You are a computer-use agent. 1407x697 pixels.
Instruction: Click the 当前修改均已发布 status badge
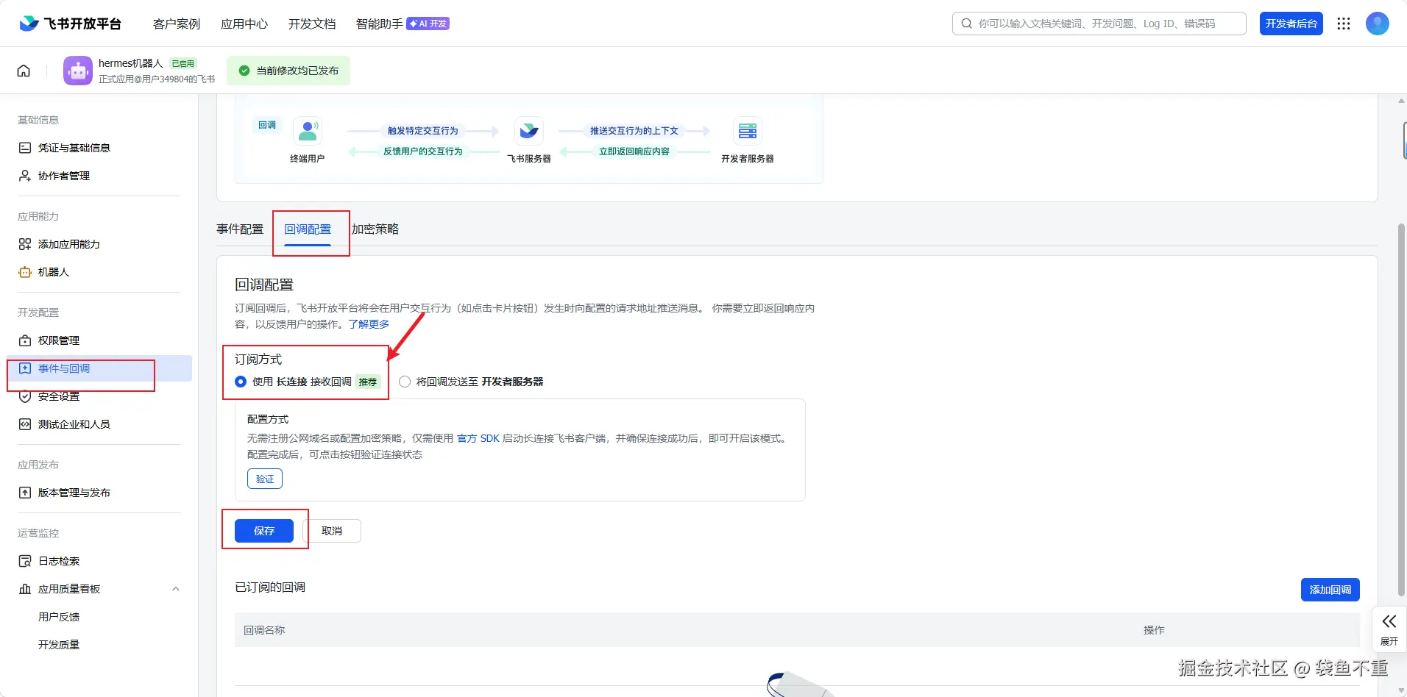pyautogui.click(x=288, y=71)
